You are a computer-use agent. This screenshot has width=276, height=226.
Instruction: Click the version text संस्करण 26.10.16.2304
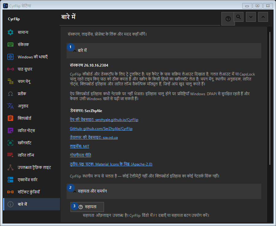pyautogui.click(x=89, y=65)
